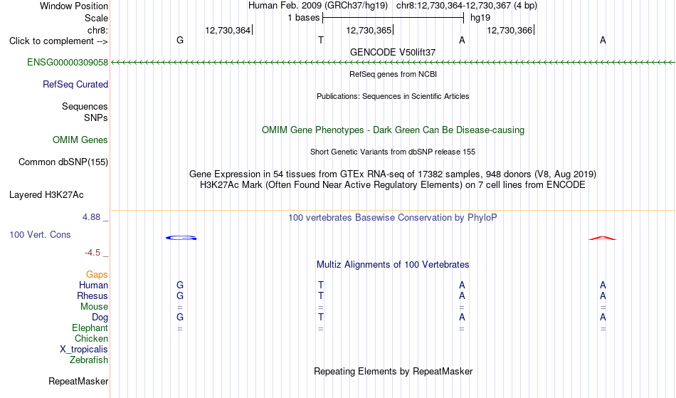Select the Chicken alignment row label
The image size is (676, 398).
click(x=91, y=338)
